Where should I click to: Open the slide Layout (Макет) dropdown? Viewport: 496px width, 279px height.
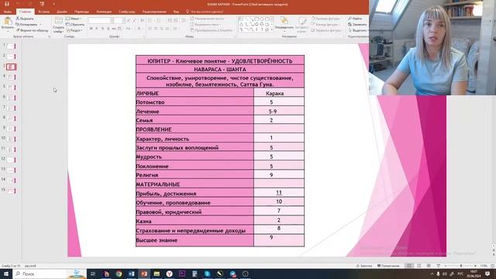pyautogui.click(x=74, y=19)
